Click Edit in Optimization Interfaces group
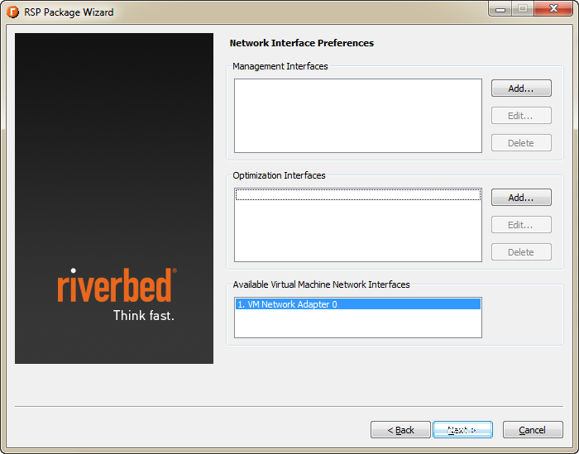This screenshot has width=579, height=454. click(521, 225)
